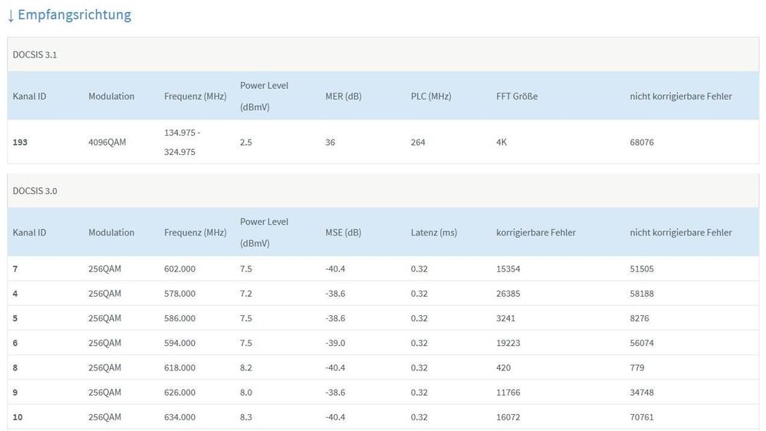Click the MSE (dB) column header
The width and height of the screenshot is (766, 431).
click(x=343, y=232)
